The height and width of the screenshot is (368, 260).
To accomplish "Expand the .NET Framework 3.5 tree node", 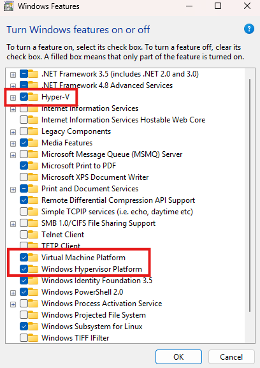I will coord(13,75).
